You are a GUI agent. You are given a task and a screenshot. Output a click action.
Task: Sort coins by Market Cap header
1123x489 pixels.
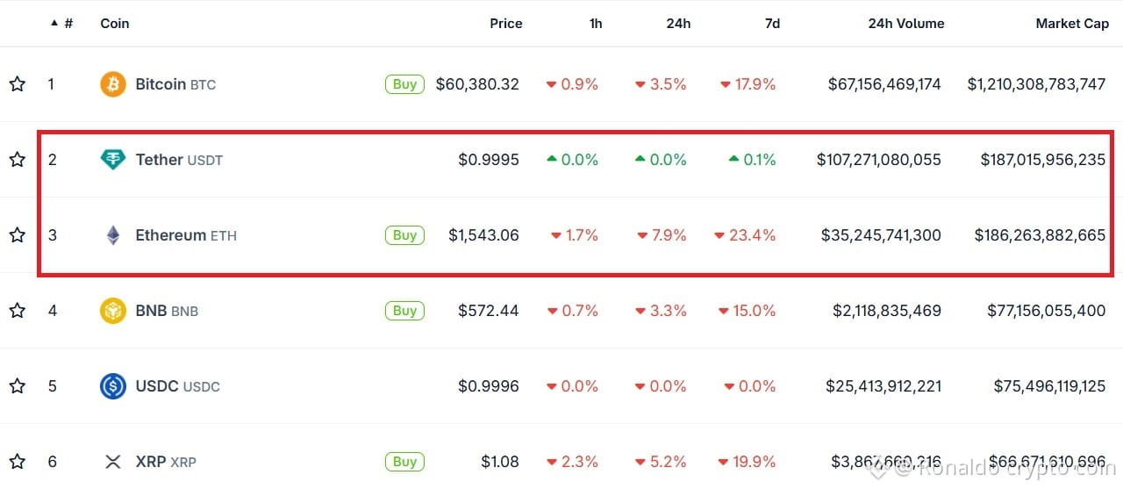pyautogui.click(x=1072, y=24)
